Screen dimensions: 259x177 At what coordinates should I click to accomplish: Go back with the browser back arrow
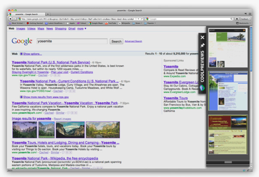(x=11, y=19)
